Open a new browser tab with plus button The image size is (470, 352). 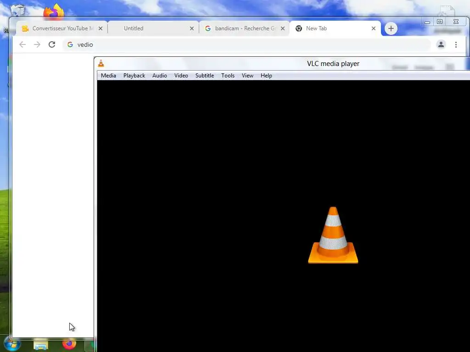(x=391, y=28)
